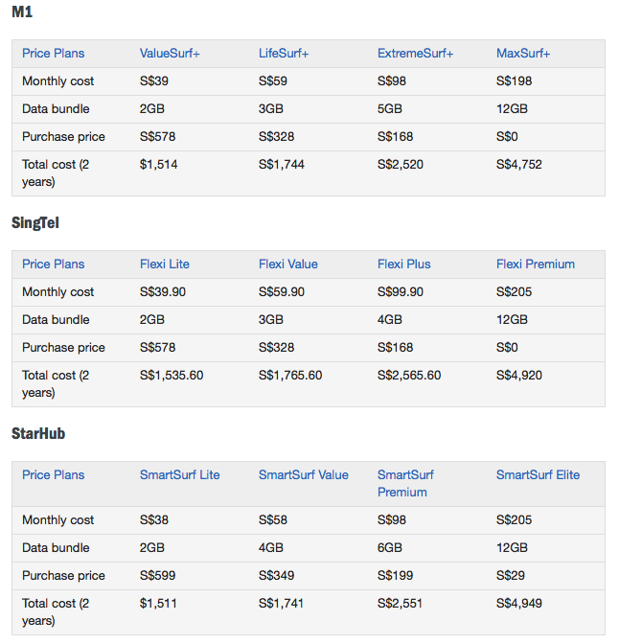Open the Flexi Lite plan link
This screenshot has height=644, width=619.
pos(165,264)
